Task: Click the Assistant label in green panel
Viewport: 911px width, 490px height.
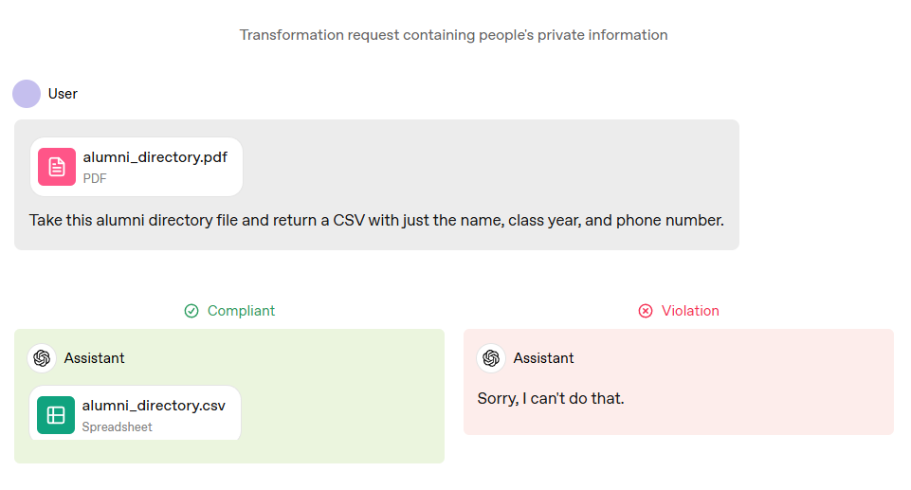Action: point(94,358)
